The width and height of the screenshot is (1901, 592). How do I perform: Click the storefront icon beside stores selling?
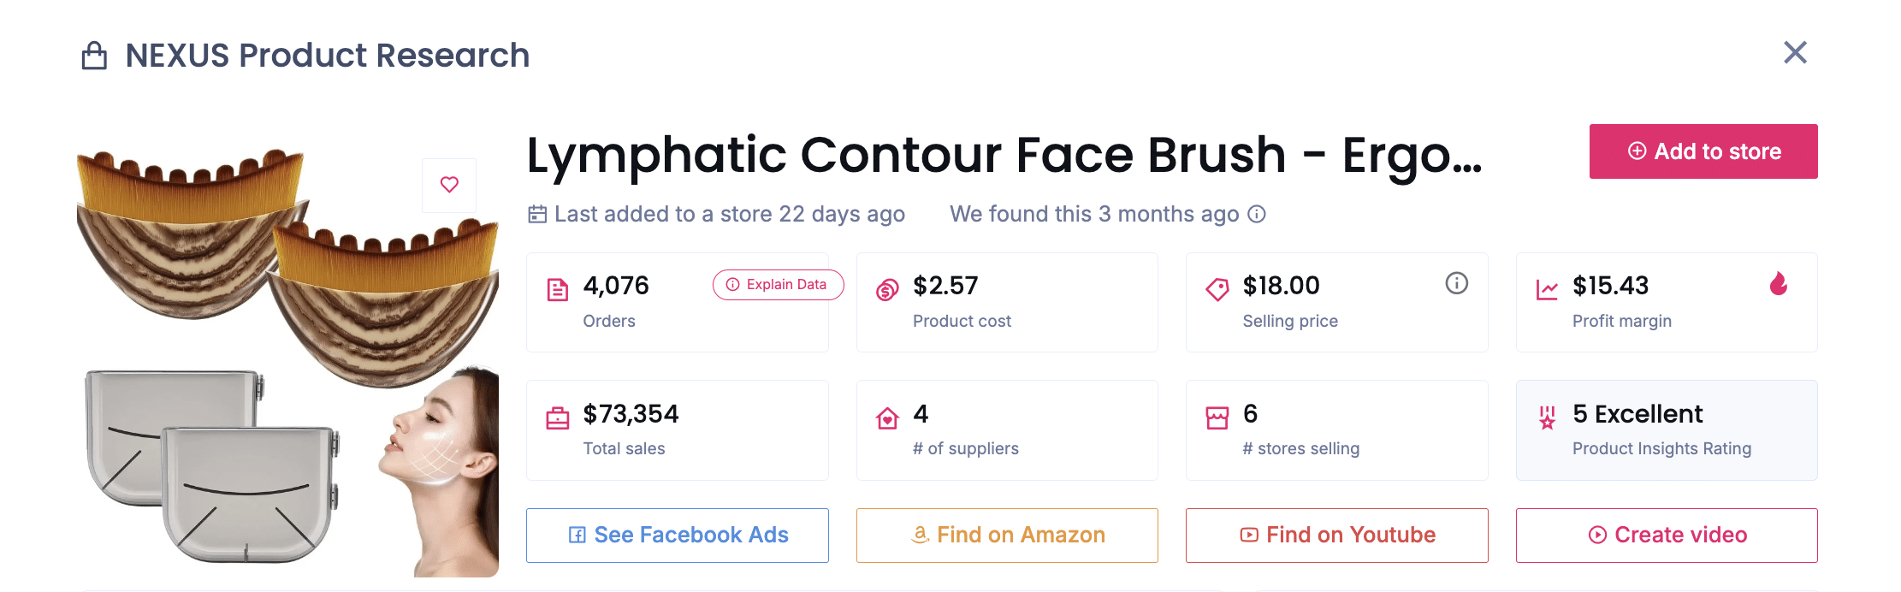1217,417
